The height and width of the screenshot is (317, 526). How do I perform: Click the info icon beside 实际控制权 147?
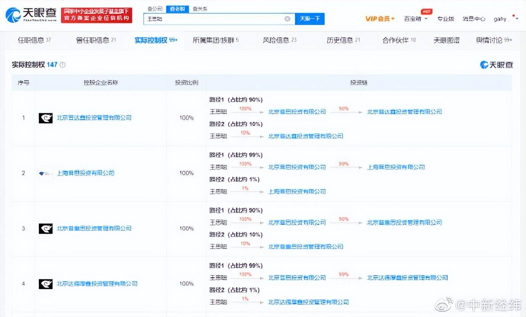(x=63, y=65)
